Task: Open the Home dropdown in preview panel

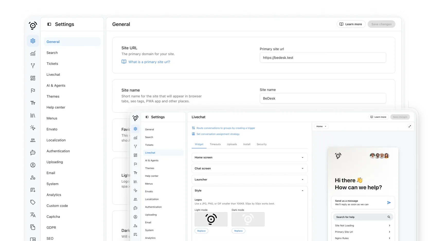Action: [x=321, y=126]
